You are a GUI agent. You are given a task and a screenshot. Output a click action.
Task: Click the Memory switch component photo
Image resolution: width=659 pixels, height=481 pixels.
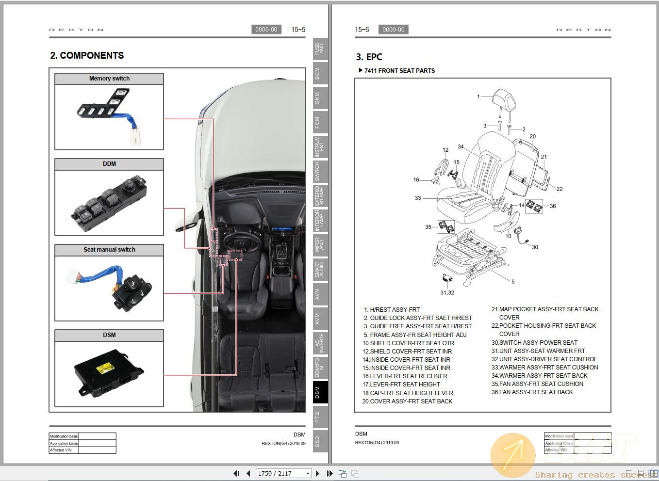(x=109, y=117)
